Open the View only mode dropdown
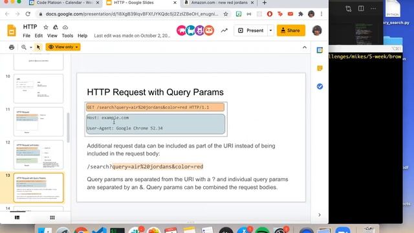 coord(63,47)
